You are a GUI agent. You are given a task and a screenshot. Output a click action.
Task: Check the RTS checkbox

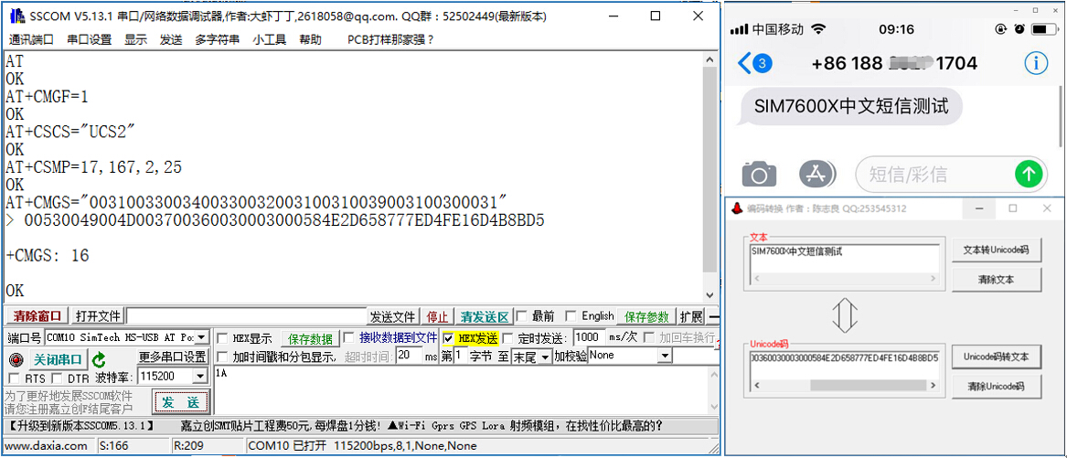(14, 378)
